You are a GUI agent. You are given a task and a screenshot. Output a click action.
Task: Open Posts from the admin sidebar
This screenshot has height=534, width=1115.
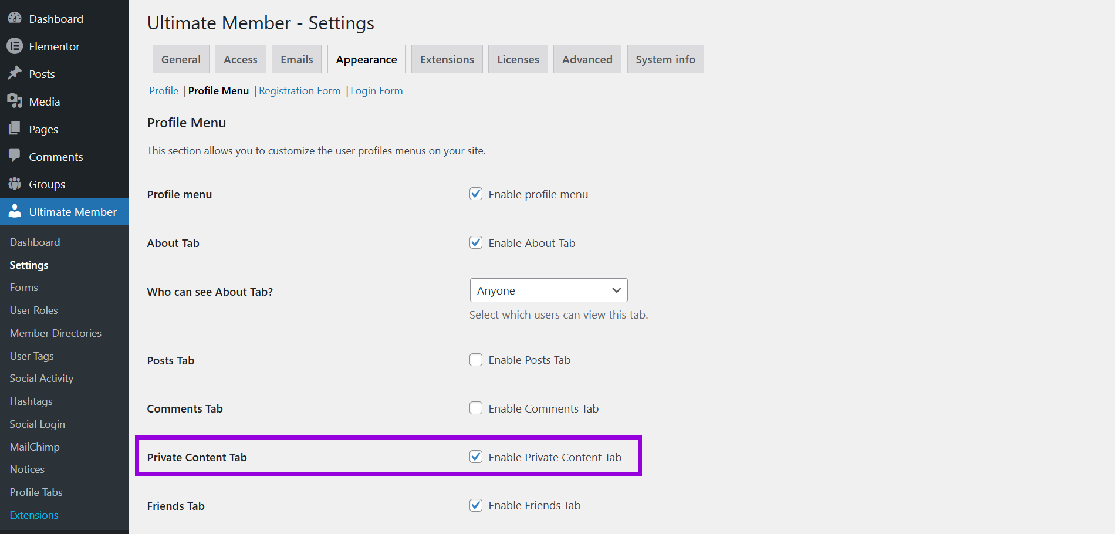pos(65,73)
